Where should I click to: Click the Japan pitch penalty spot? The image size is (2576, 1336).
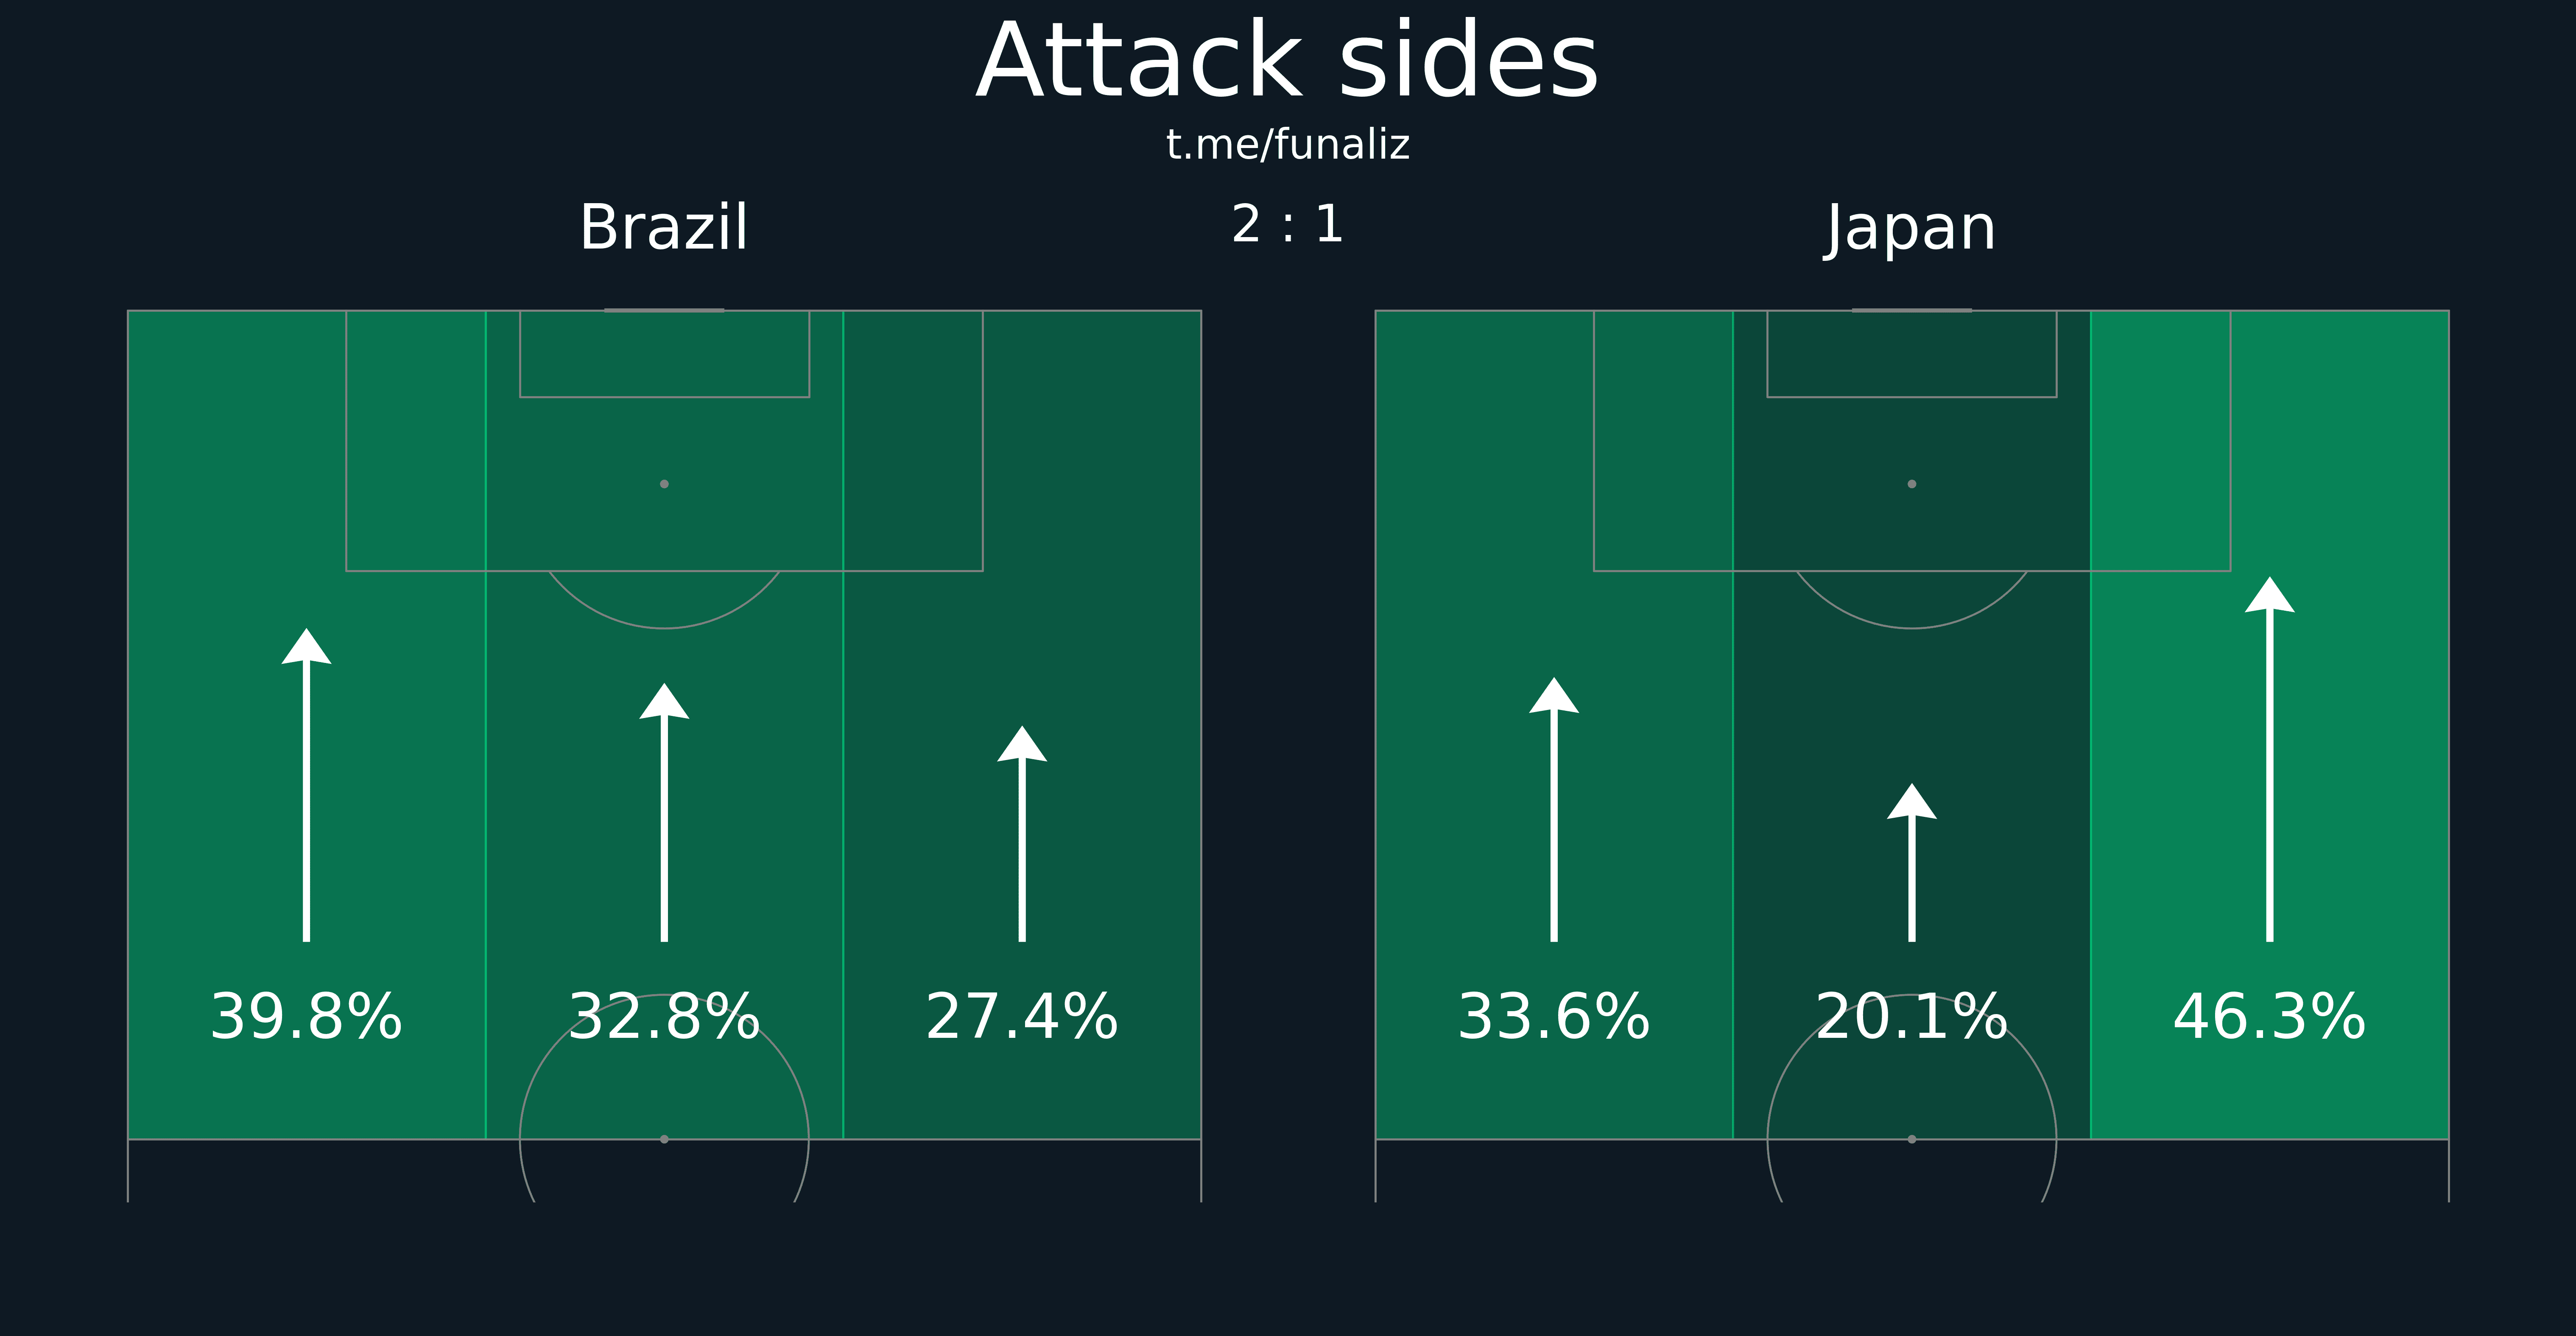point(1912,484)
